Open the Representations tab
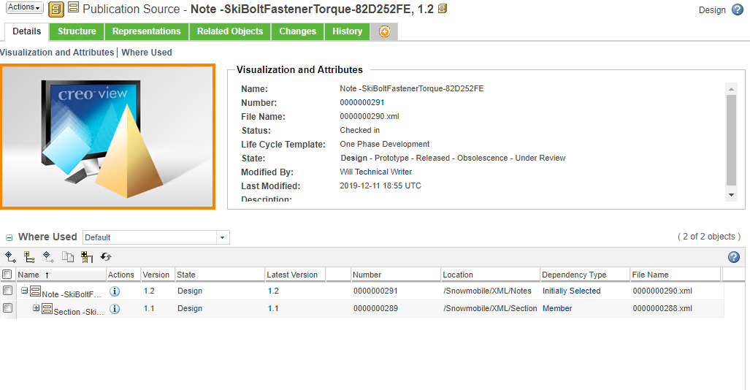Viewport: 750px width, 390px height. (146, 31)
